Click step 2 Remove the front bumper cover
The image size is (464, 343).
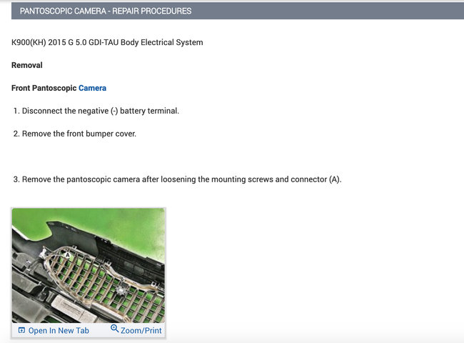click(75, 134)
